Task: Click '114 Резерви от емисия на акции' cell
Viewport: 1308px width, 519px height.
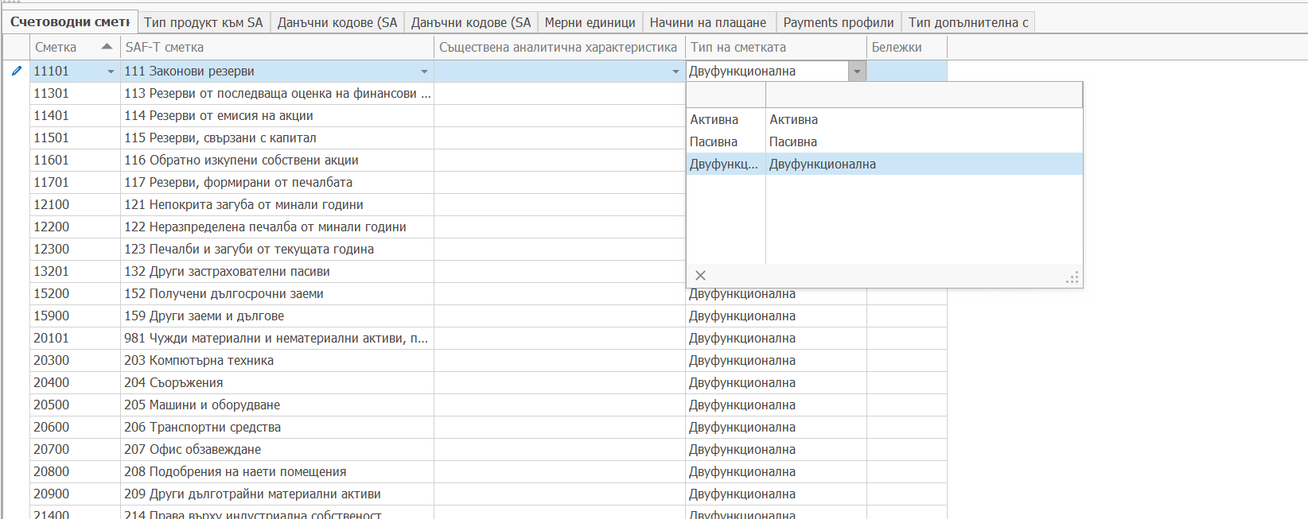Action: 277,115
